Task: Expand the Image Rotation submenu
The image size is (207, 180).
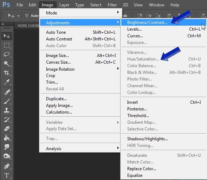Action: pos(80,69)
